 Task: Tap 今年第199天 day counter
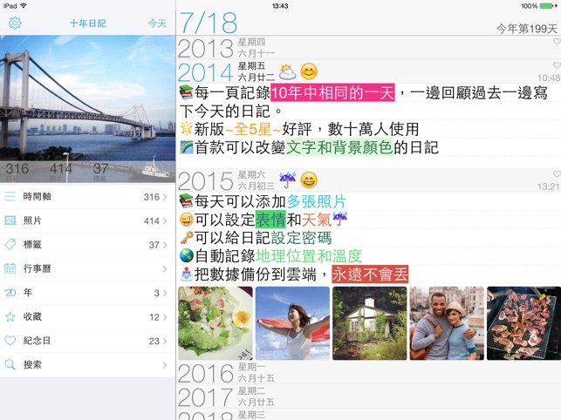point(527,29)
